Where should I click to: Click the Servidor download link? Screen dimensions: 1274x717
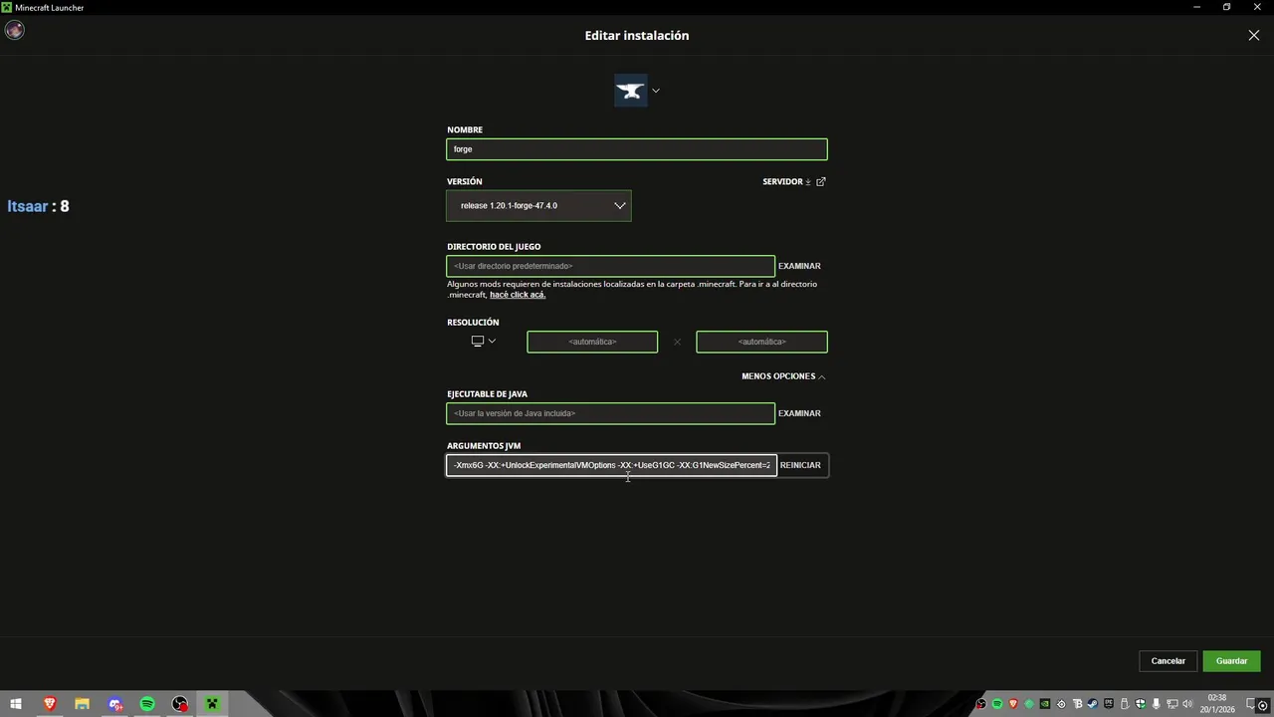point(787,182)
